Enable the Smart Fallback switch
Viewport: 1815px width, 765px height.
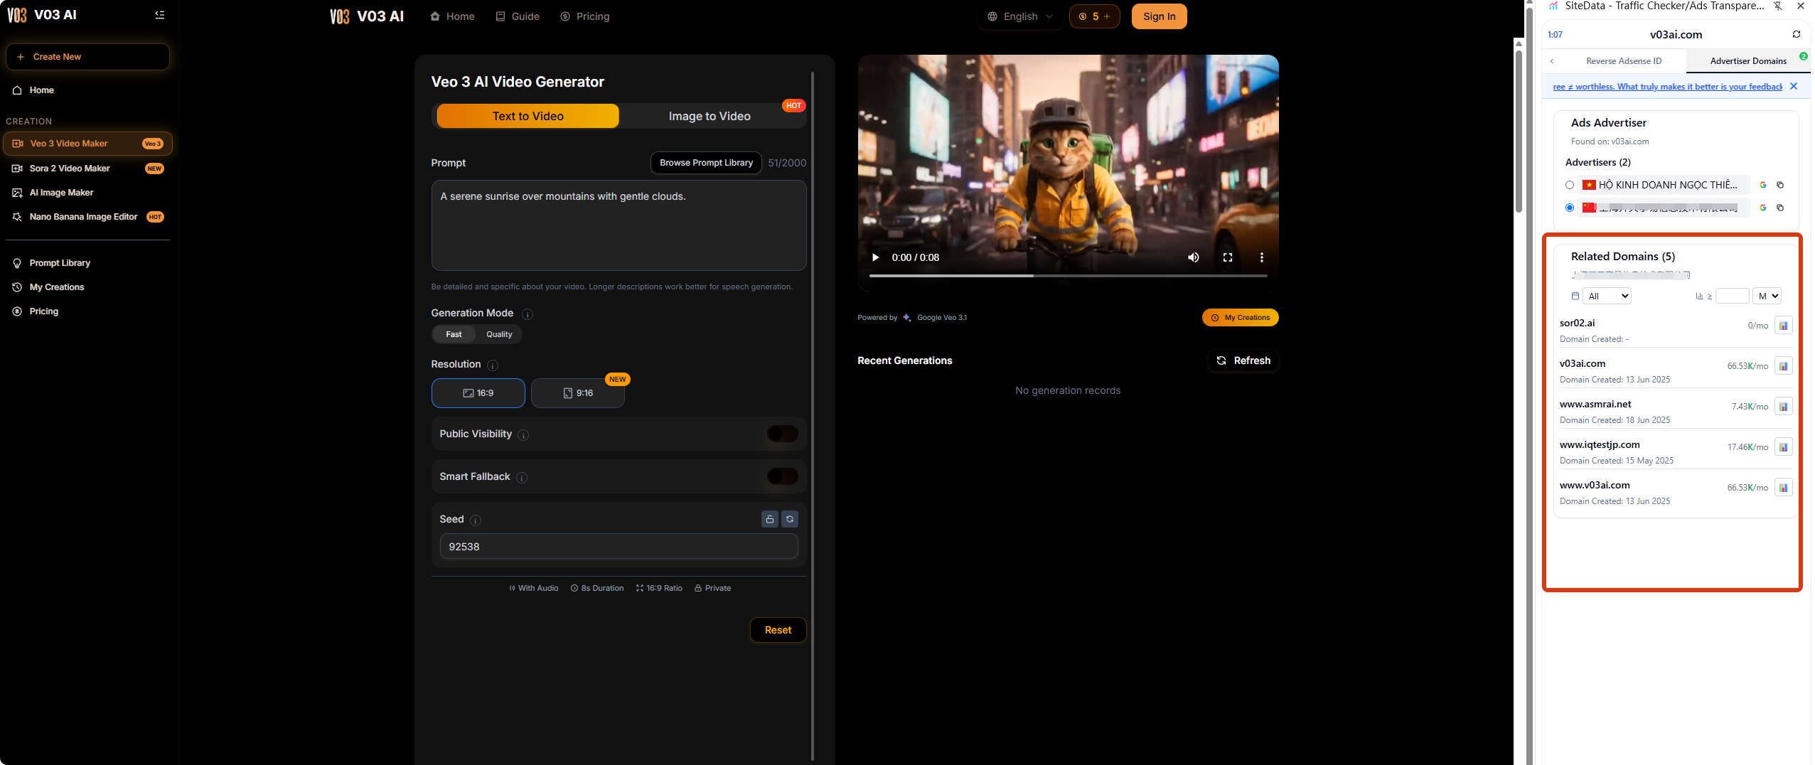coord(782,476)
